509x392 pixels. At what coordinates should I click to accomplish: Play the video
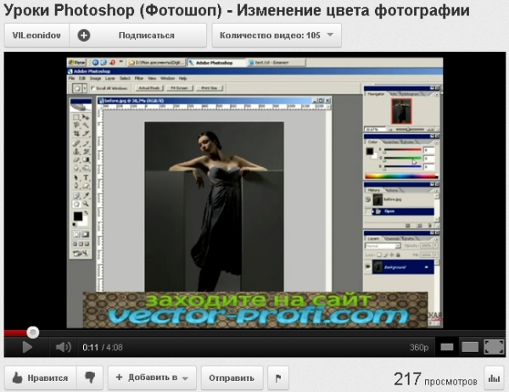coord(27,348)
